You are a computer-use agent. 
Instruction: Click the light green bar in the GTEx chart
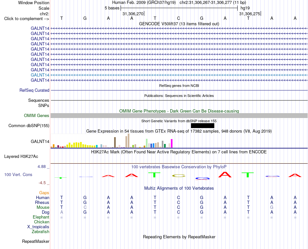point(147,143)
